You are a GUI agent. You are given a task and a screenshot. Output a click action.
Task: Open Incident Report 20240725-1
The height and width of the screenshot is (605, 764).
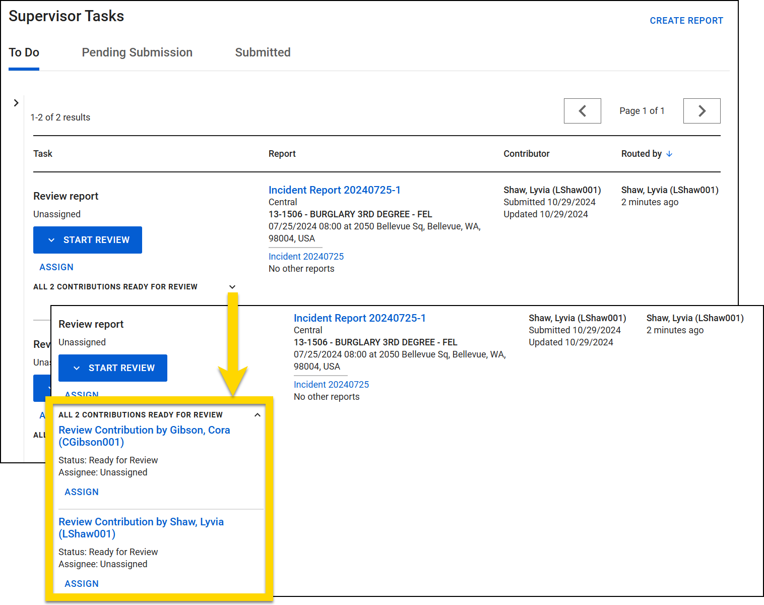click(x=335, y=190)
